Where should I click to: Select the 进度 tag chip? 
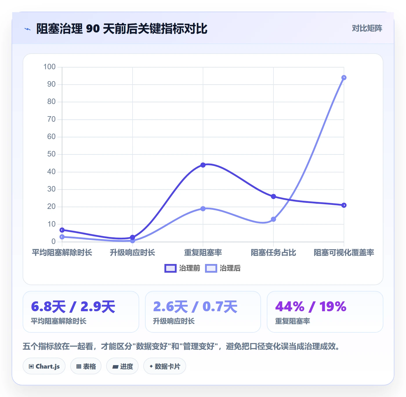122,366
